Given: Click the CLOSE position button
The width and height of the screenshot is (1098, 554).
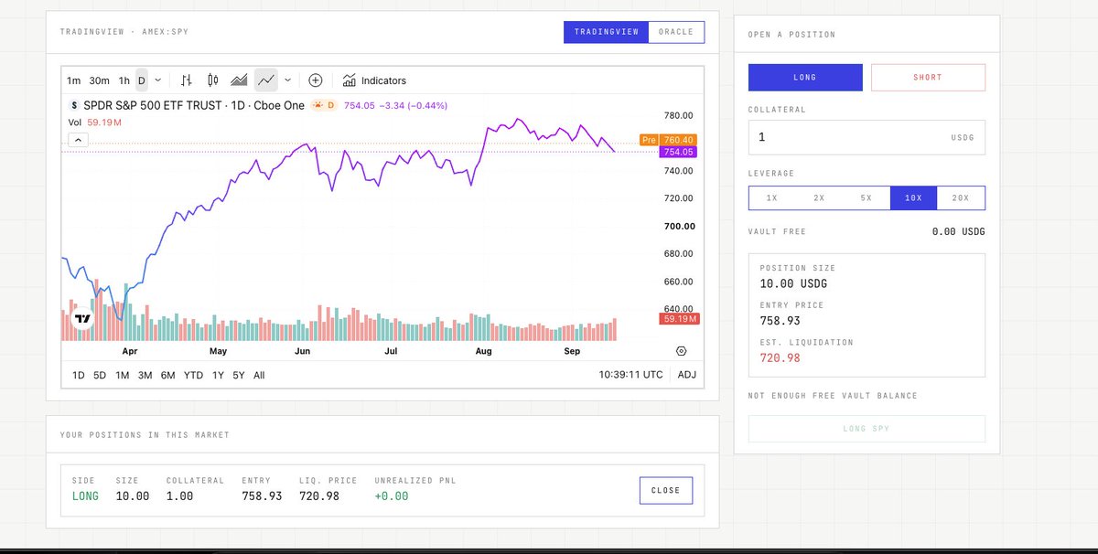Looking at the screenshot, I should point(666,490).
